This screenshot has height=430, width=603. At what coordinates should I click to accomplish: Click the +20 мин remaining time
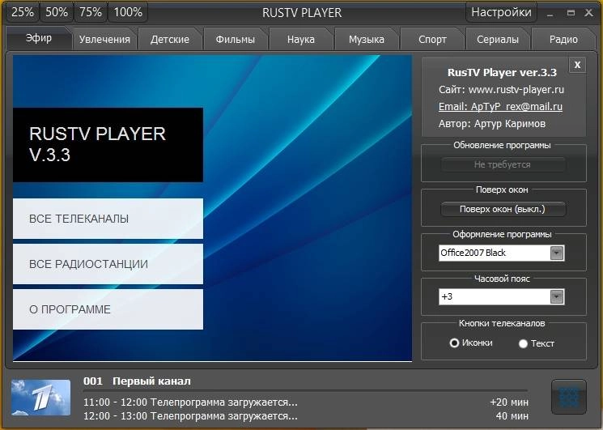[x=509, y=402]
